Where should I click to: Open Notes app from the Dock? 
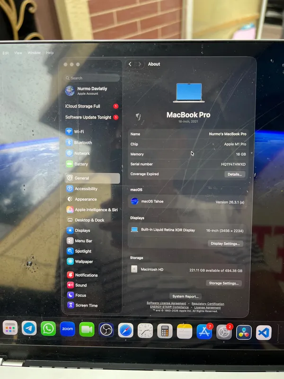tap(185, 331)
